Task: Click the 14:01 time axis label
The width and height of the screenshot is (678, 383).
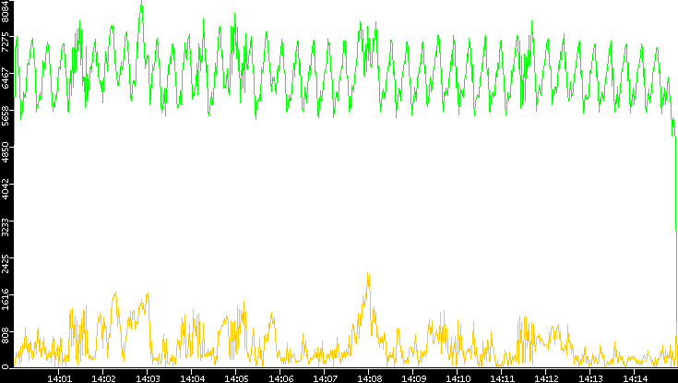Action: 59,379
